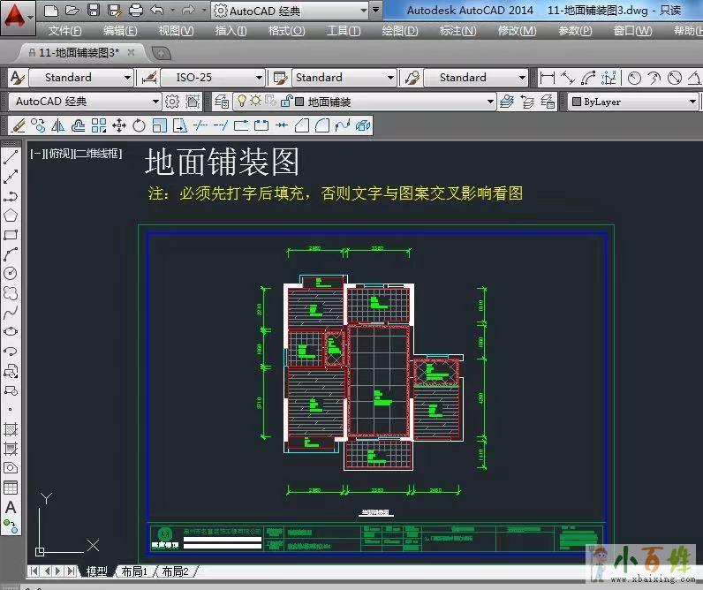Pick the Circle tool in draw toolbar
The height and width of the screenshot is (590, 703).
point(11,274)
